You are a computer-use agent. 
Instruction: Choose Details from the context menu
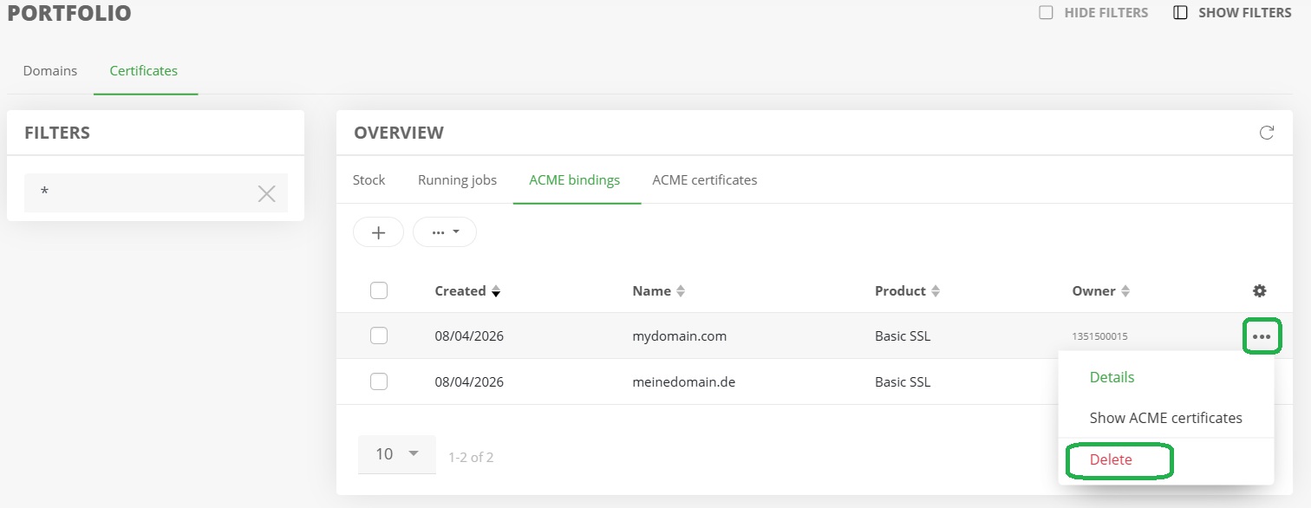point(1112,377)
